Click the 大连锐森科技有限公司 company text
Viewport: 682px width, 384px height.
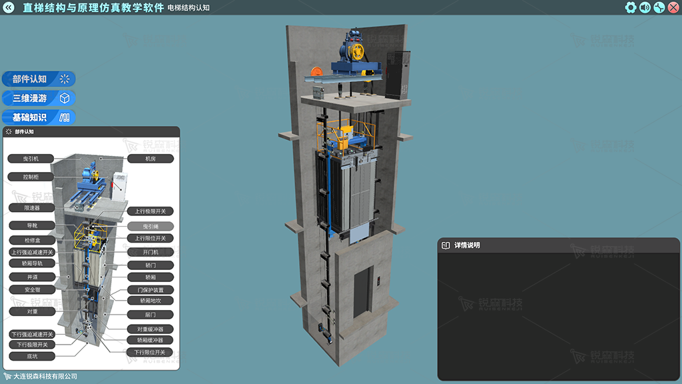click(x=45, y=376)
